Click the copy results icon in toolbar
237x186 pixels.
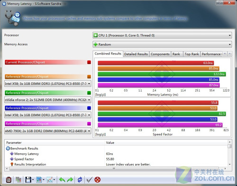[18, 180]
